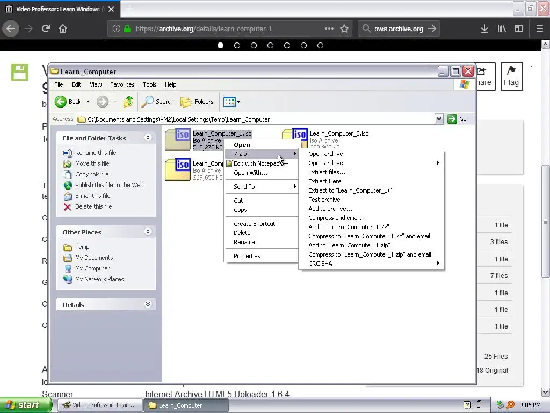Open browser downloads arrow
This screenshot has height=413, width=550.
coord(484,29)
